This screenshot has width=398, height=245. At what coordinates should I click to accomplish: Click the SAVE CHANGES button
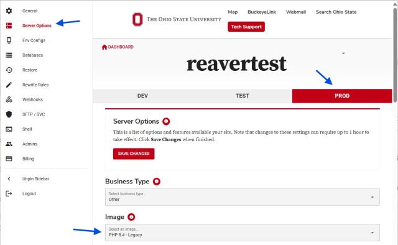coord(134,154)
